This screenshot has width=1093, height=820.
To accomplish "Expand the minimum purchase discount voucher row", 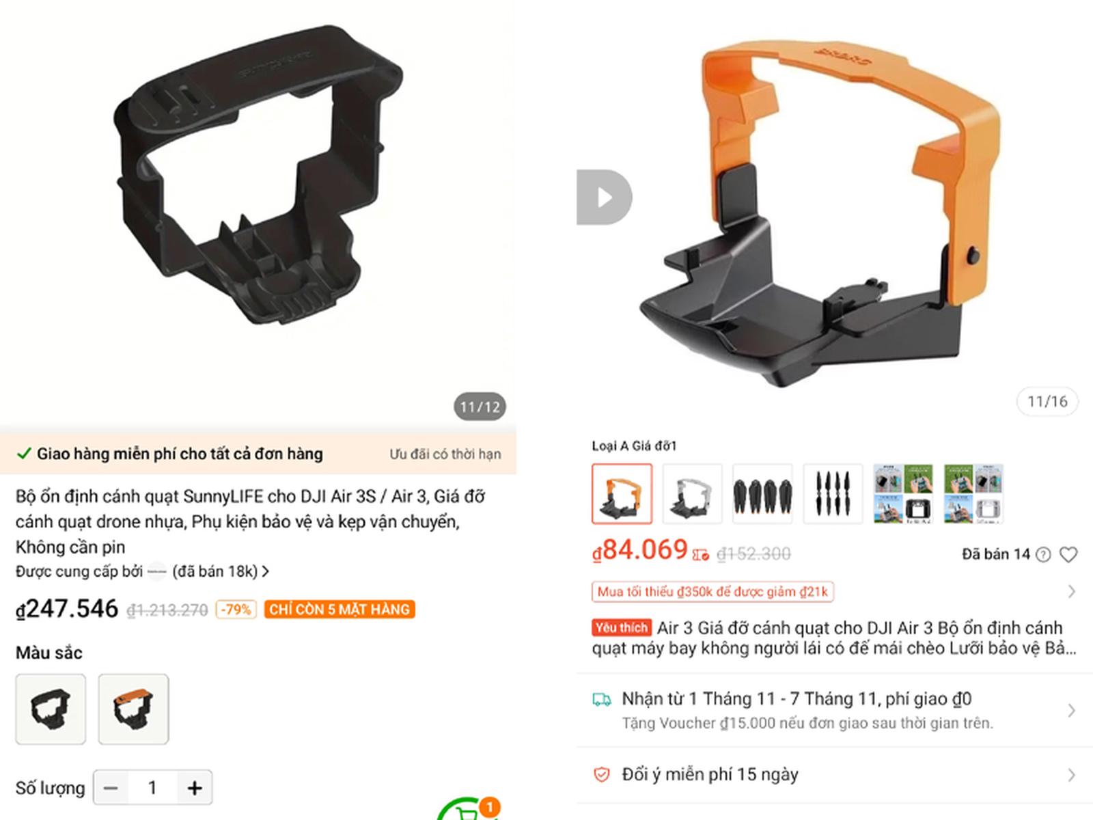I will pyautogui.click(x=834, y=592).
